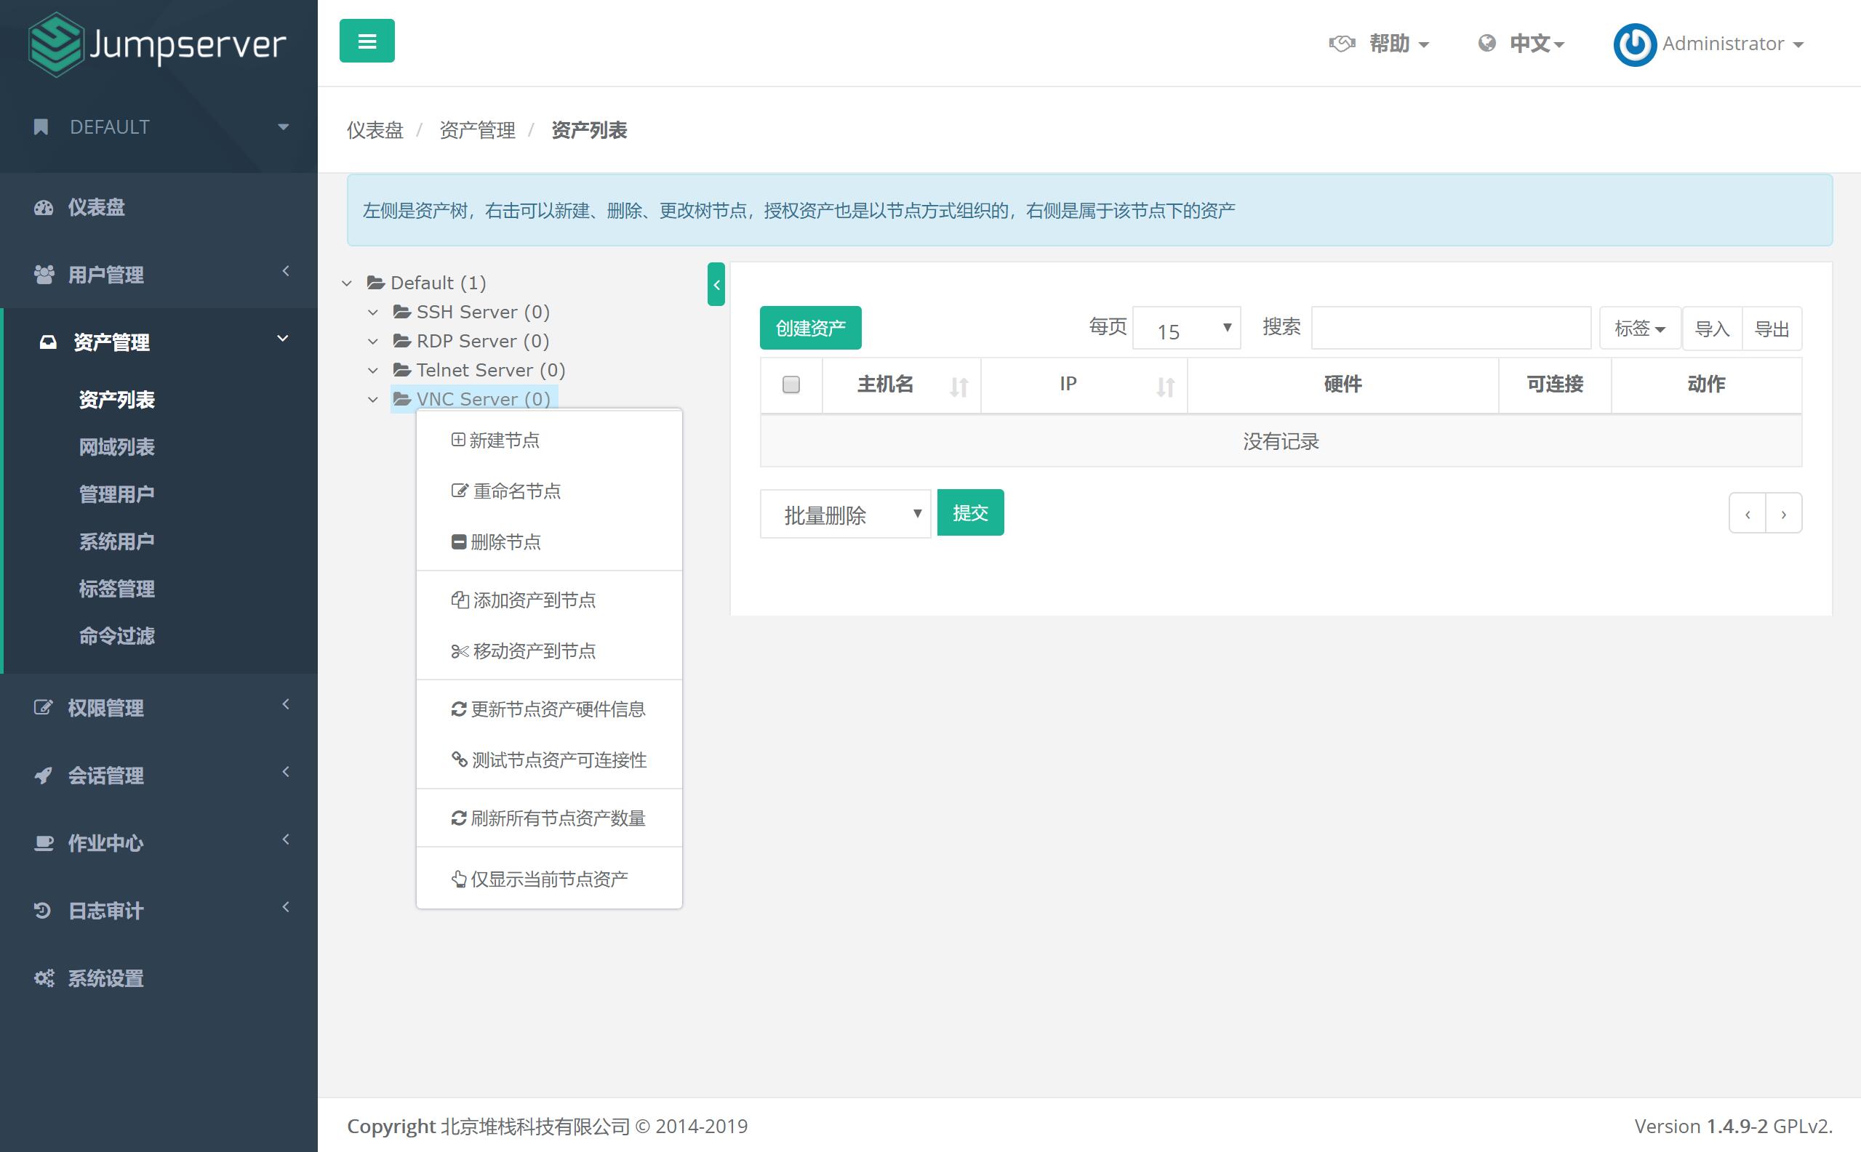Open 网域列表 in sidebar
The height and width of the screenshot is (1152, 1861).
(x=116, y=447)
